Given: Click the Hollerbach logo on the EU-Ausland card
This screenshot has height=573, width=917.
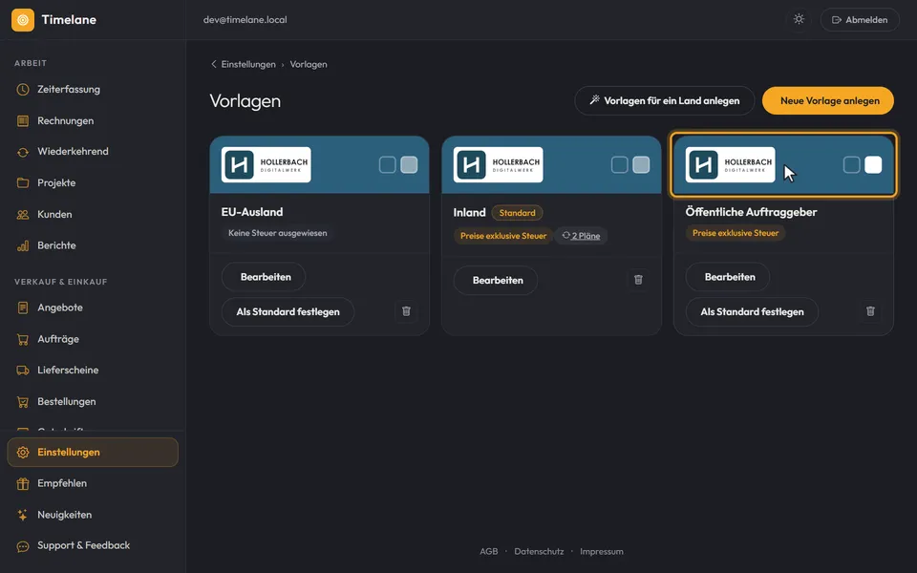Looking at the screenshot, I should click(267, 165).
